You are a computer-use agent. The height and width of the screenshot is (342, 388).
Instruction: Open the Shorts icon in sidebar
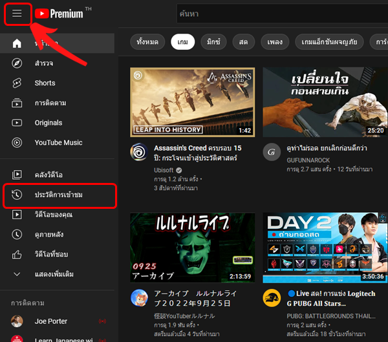17,83
